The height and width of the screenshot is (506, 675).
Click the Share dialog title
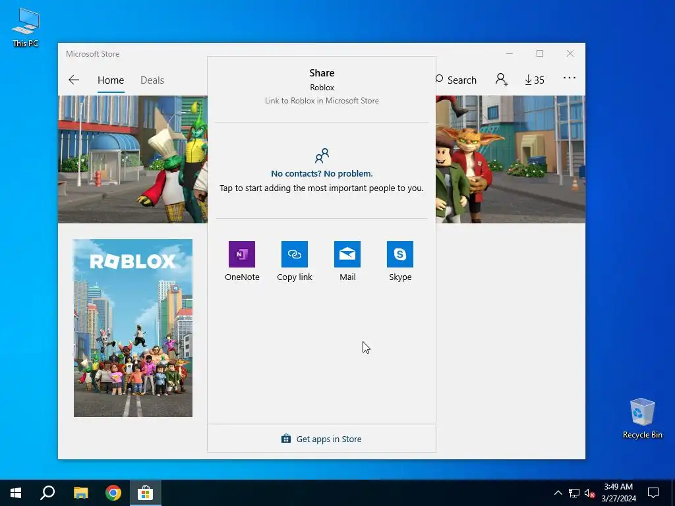coord(322,72)
